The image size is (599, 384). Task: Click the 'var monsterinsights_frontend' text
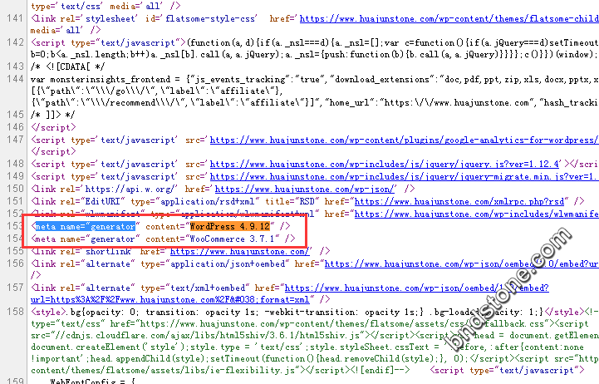pyautogui.click(x=101, y=80)
